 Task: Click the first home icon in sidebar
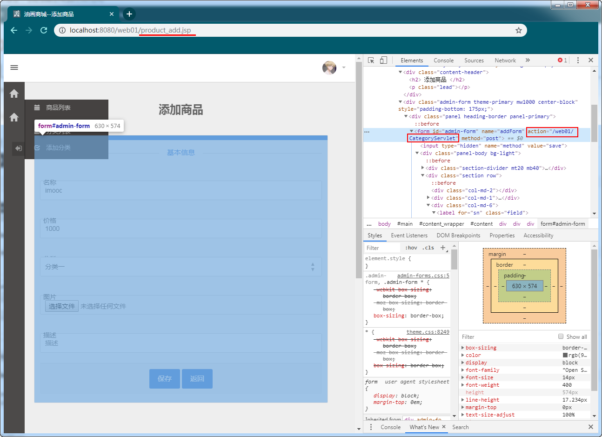[14, 94]
